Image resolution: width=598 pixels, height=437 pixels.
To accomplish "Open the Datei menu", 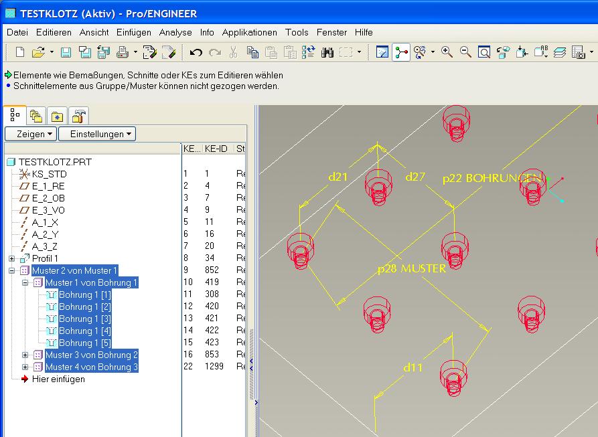I will [17, 32].
